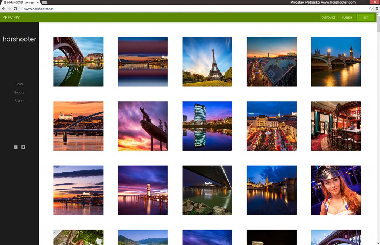380x245 pixels.
Task: Reload the page with the browser refresh icon
Action: (x=16, y=9)
